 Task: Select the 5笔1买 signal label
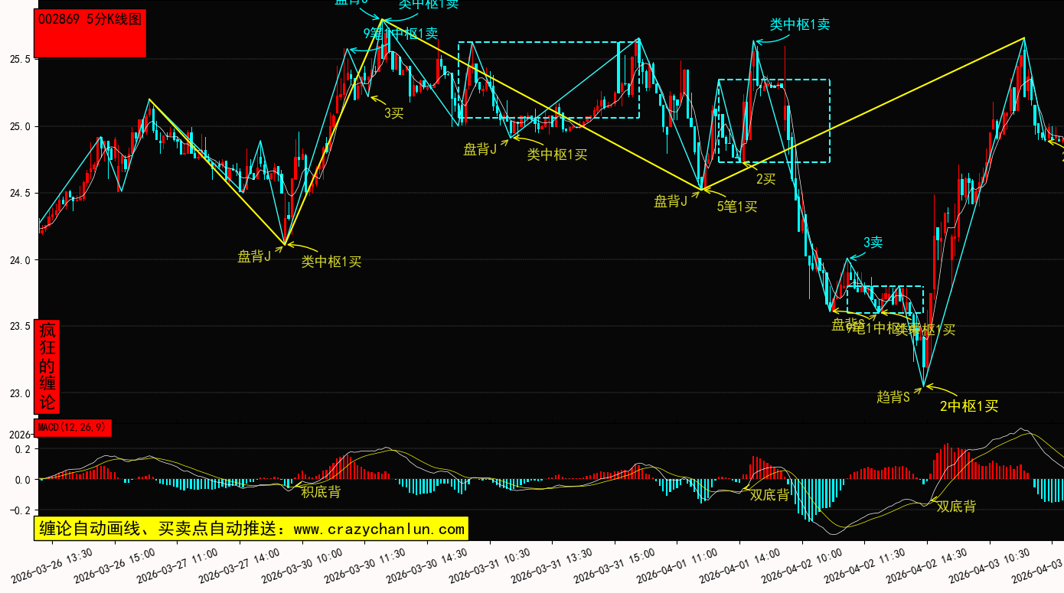(x=736, y=206)
